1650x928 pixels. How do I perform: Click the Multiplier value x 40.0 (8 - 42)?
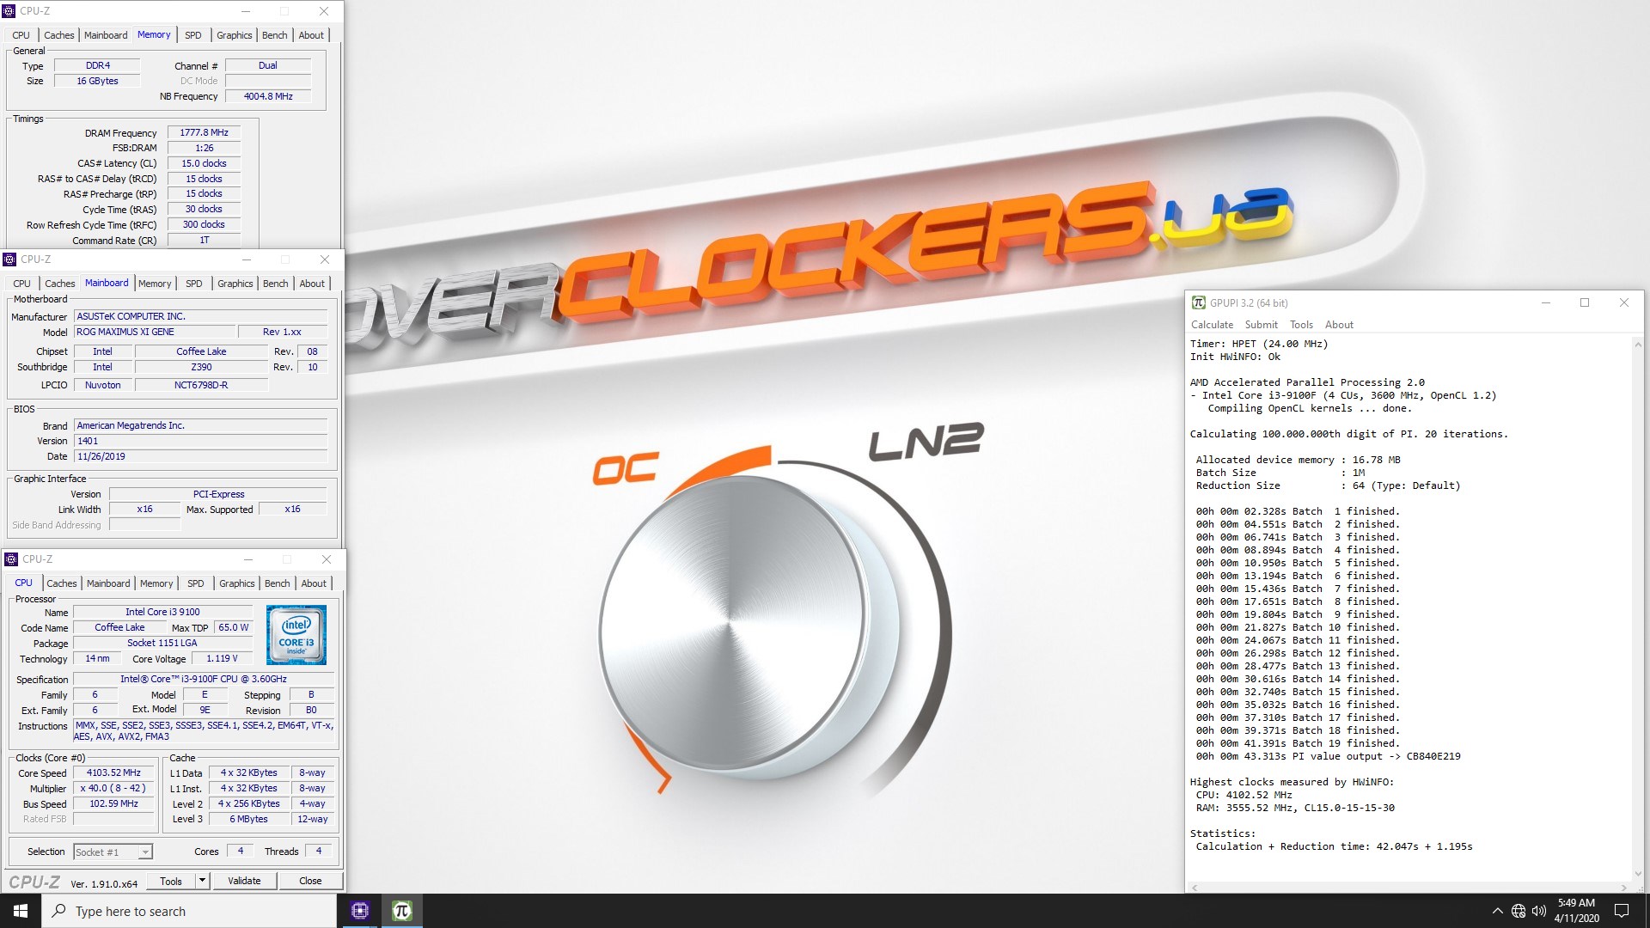tap(113, 789)
